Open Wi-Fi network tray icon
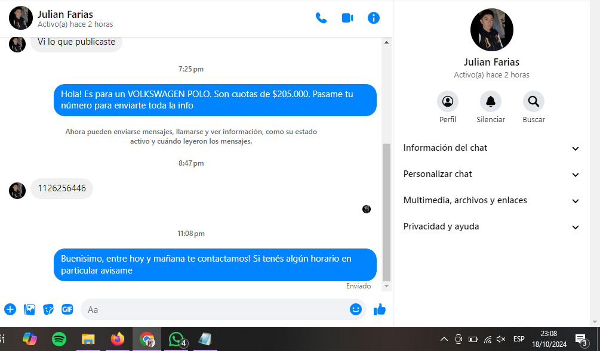 tap(488, 338)
